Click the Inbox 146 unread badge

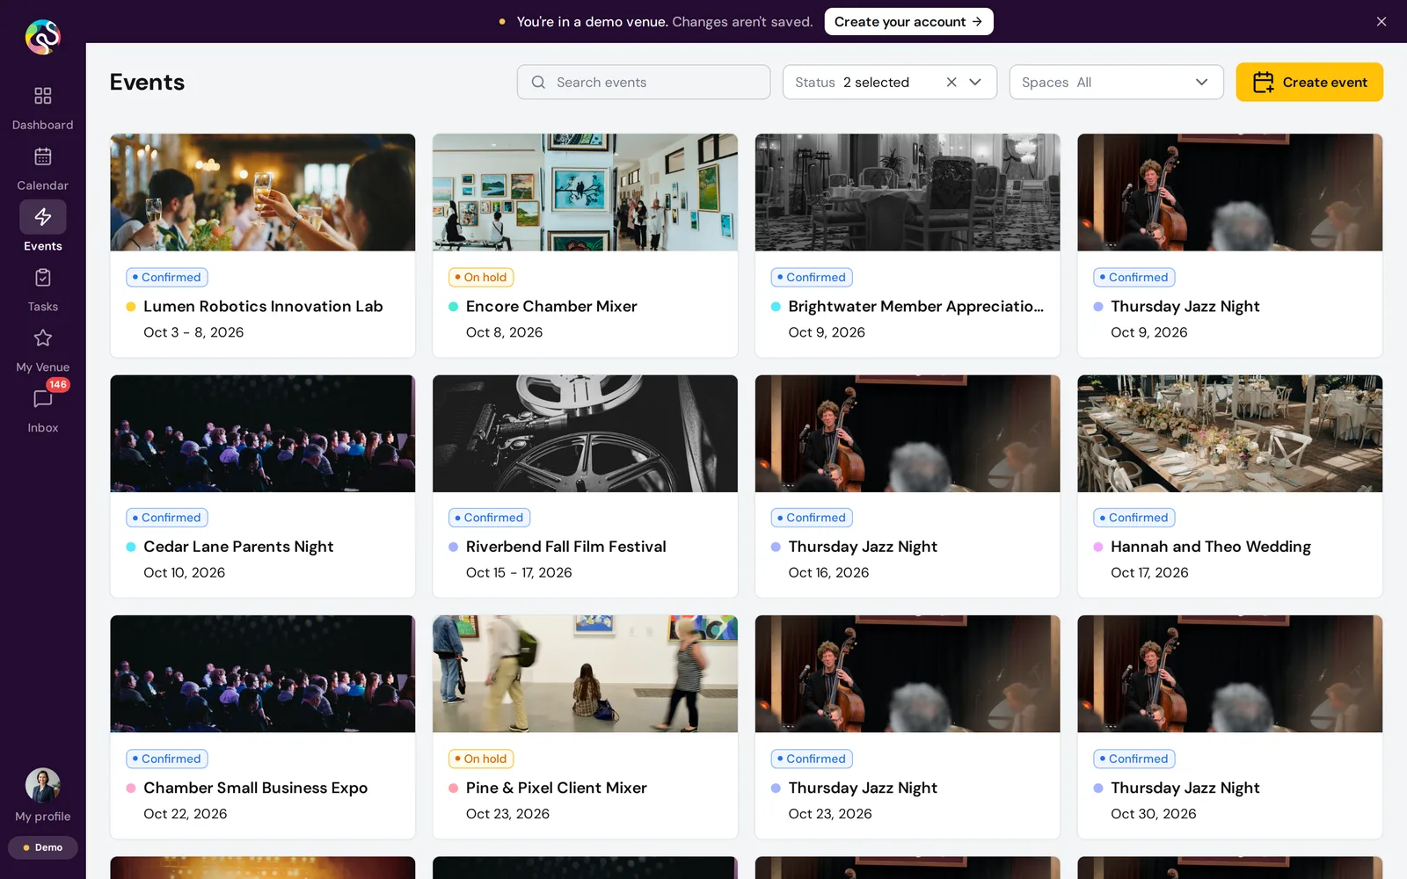(58, 385)
